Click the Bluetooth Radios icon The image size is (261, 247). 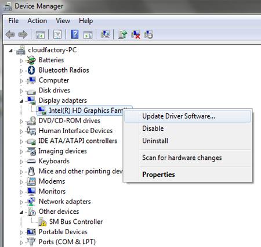pos(31,70)
